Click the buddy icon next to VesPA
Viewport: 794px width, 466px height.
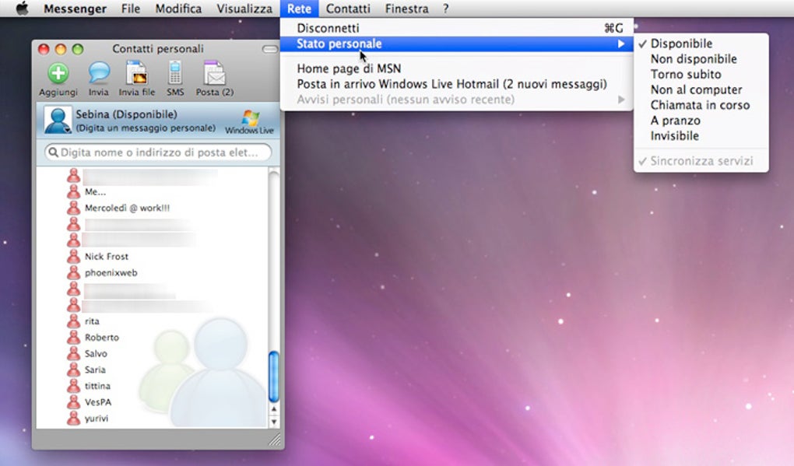(x=74, y=401)
